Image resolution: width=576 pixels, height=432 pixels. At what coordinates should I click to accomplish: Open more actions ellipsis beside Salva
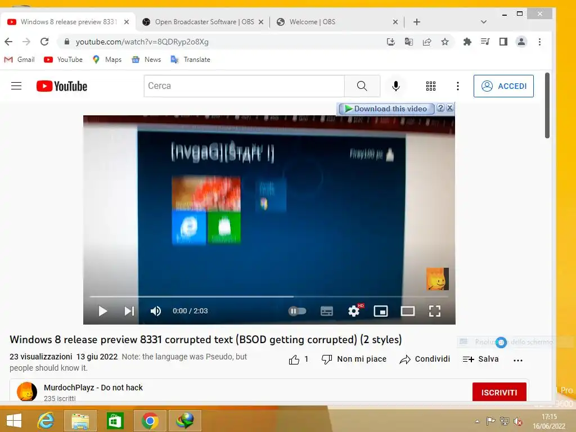518,361
